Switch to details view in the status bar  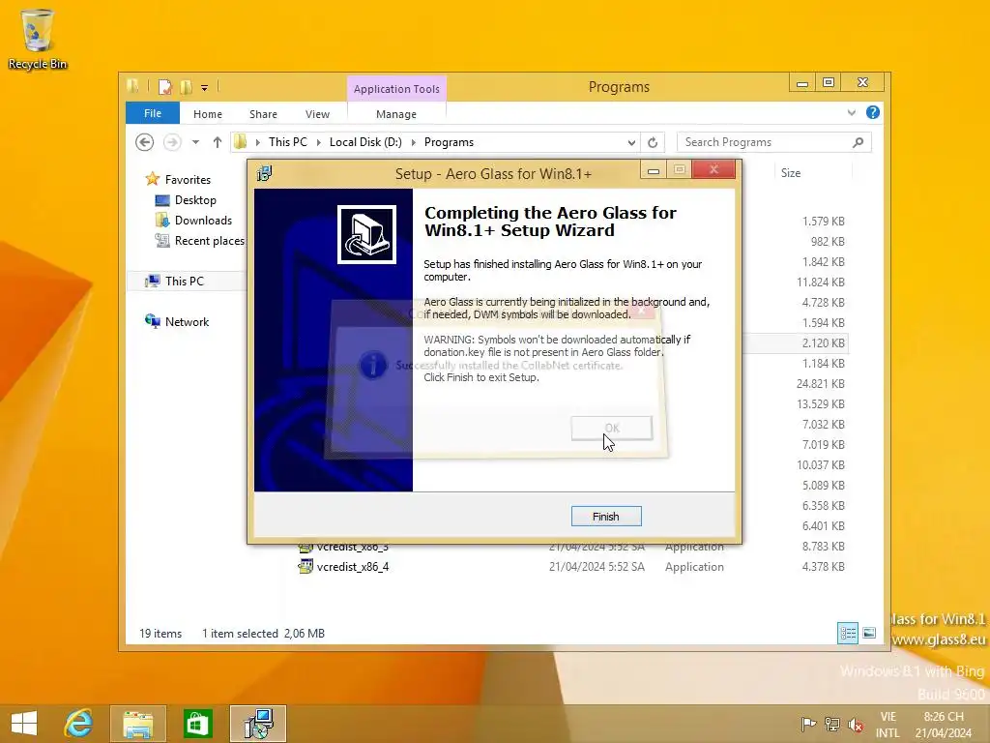(848, 633)
